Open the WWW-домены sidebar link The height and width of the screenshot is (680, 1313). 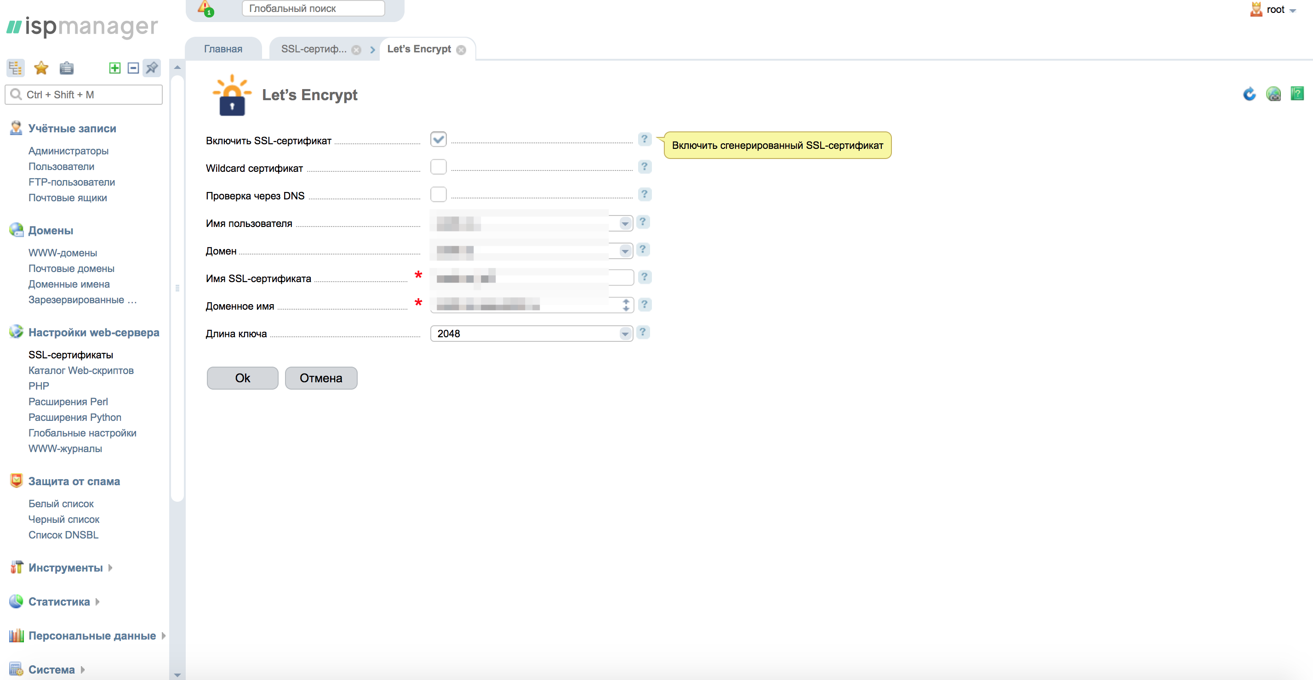point(63,253)
